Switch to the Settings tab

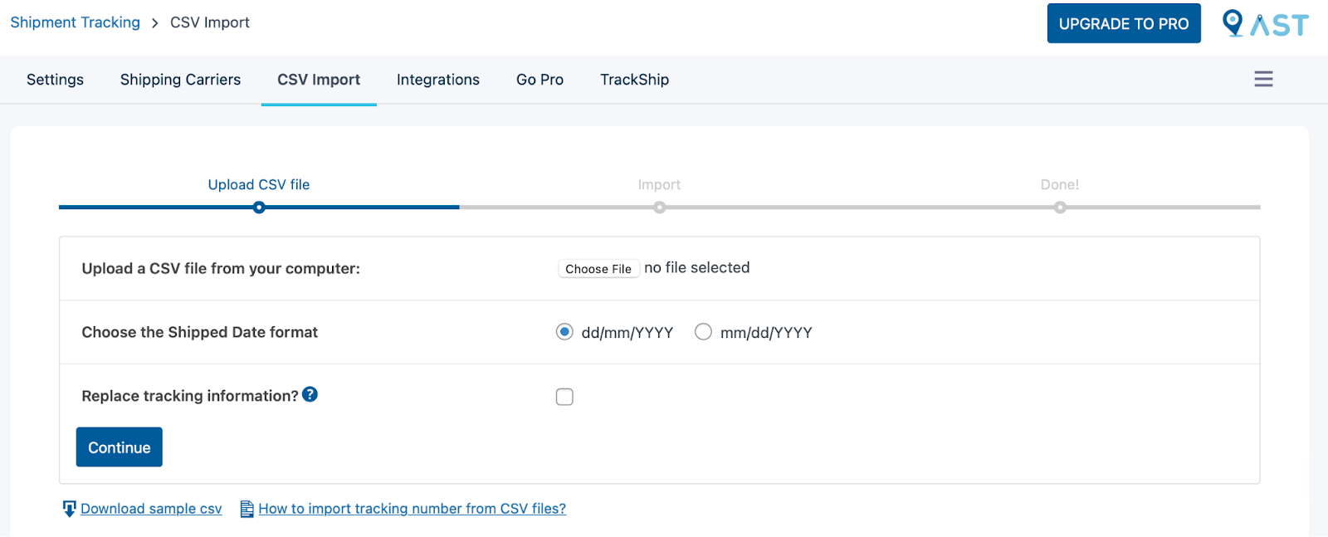pyautogui.click(x=55, y=79)
